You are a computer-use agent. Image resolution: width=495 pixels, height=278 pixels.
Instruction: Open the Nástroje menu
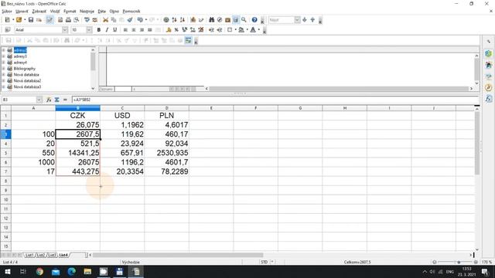click(87, 11)
